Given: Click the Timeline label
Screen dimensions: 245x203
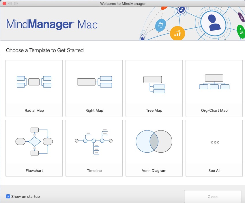Looking at the screenshot, I should click(94, 170).
